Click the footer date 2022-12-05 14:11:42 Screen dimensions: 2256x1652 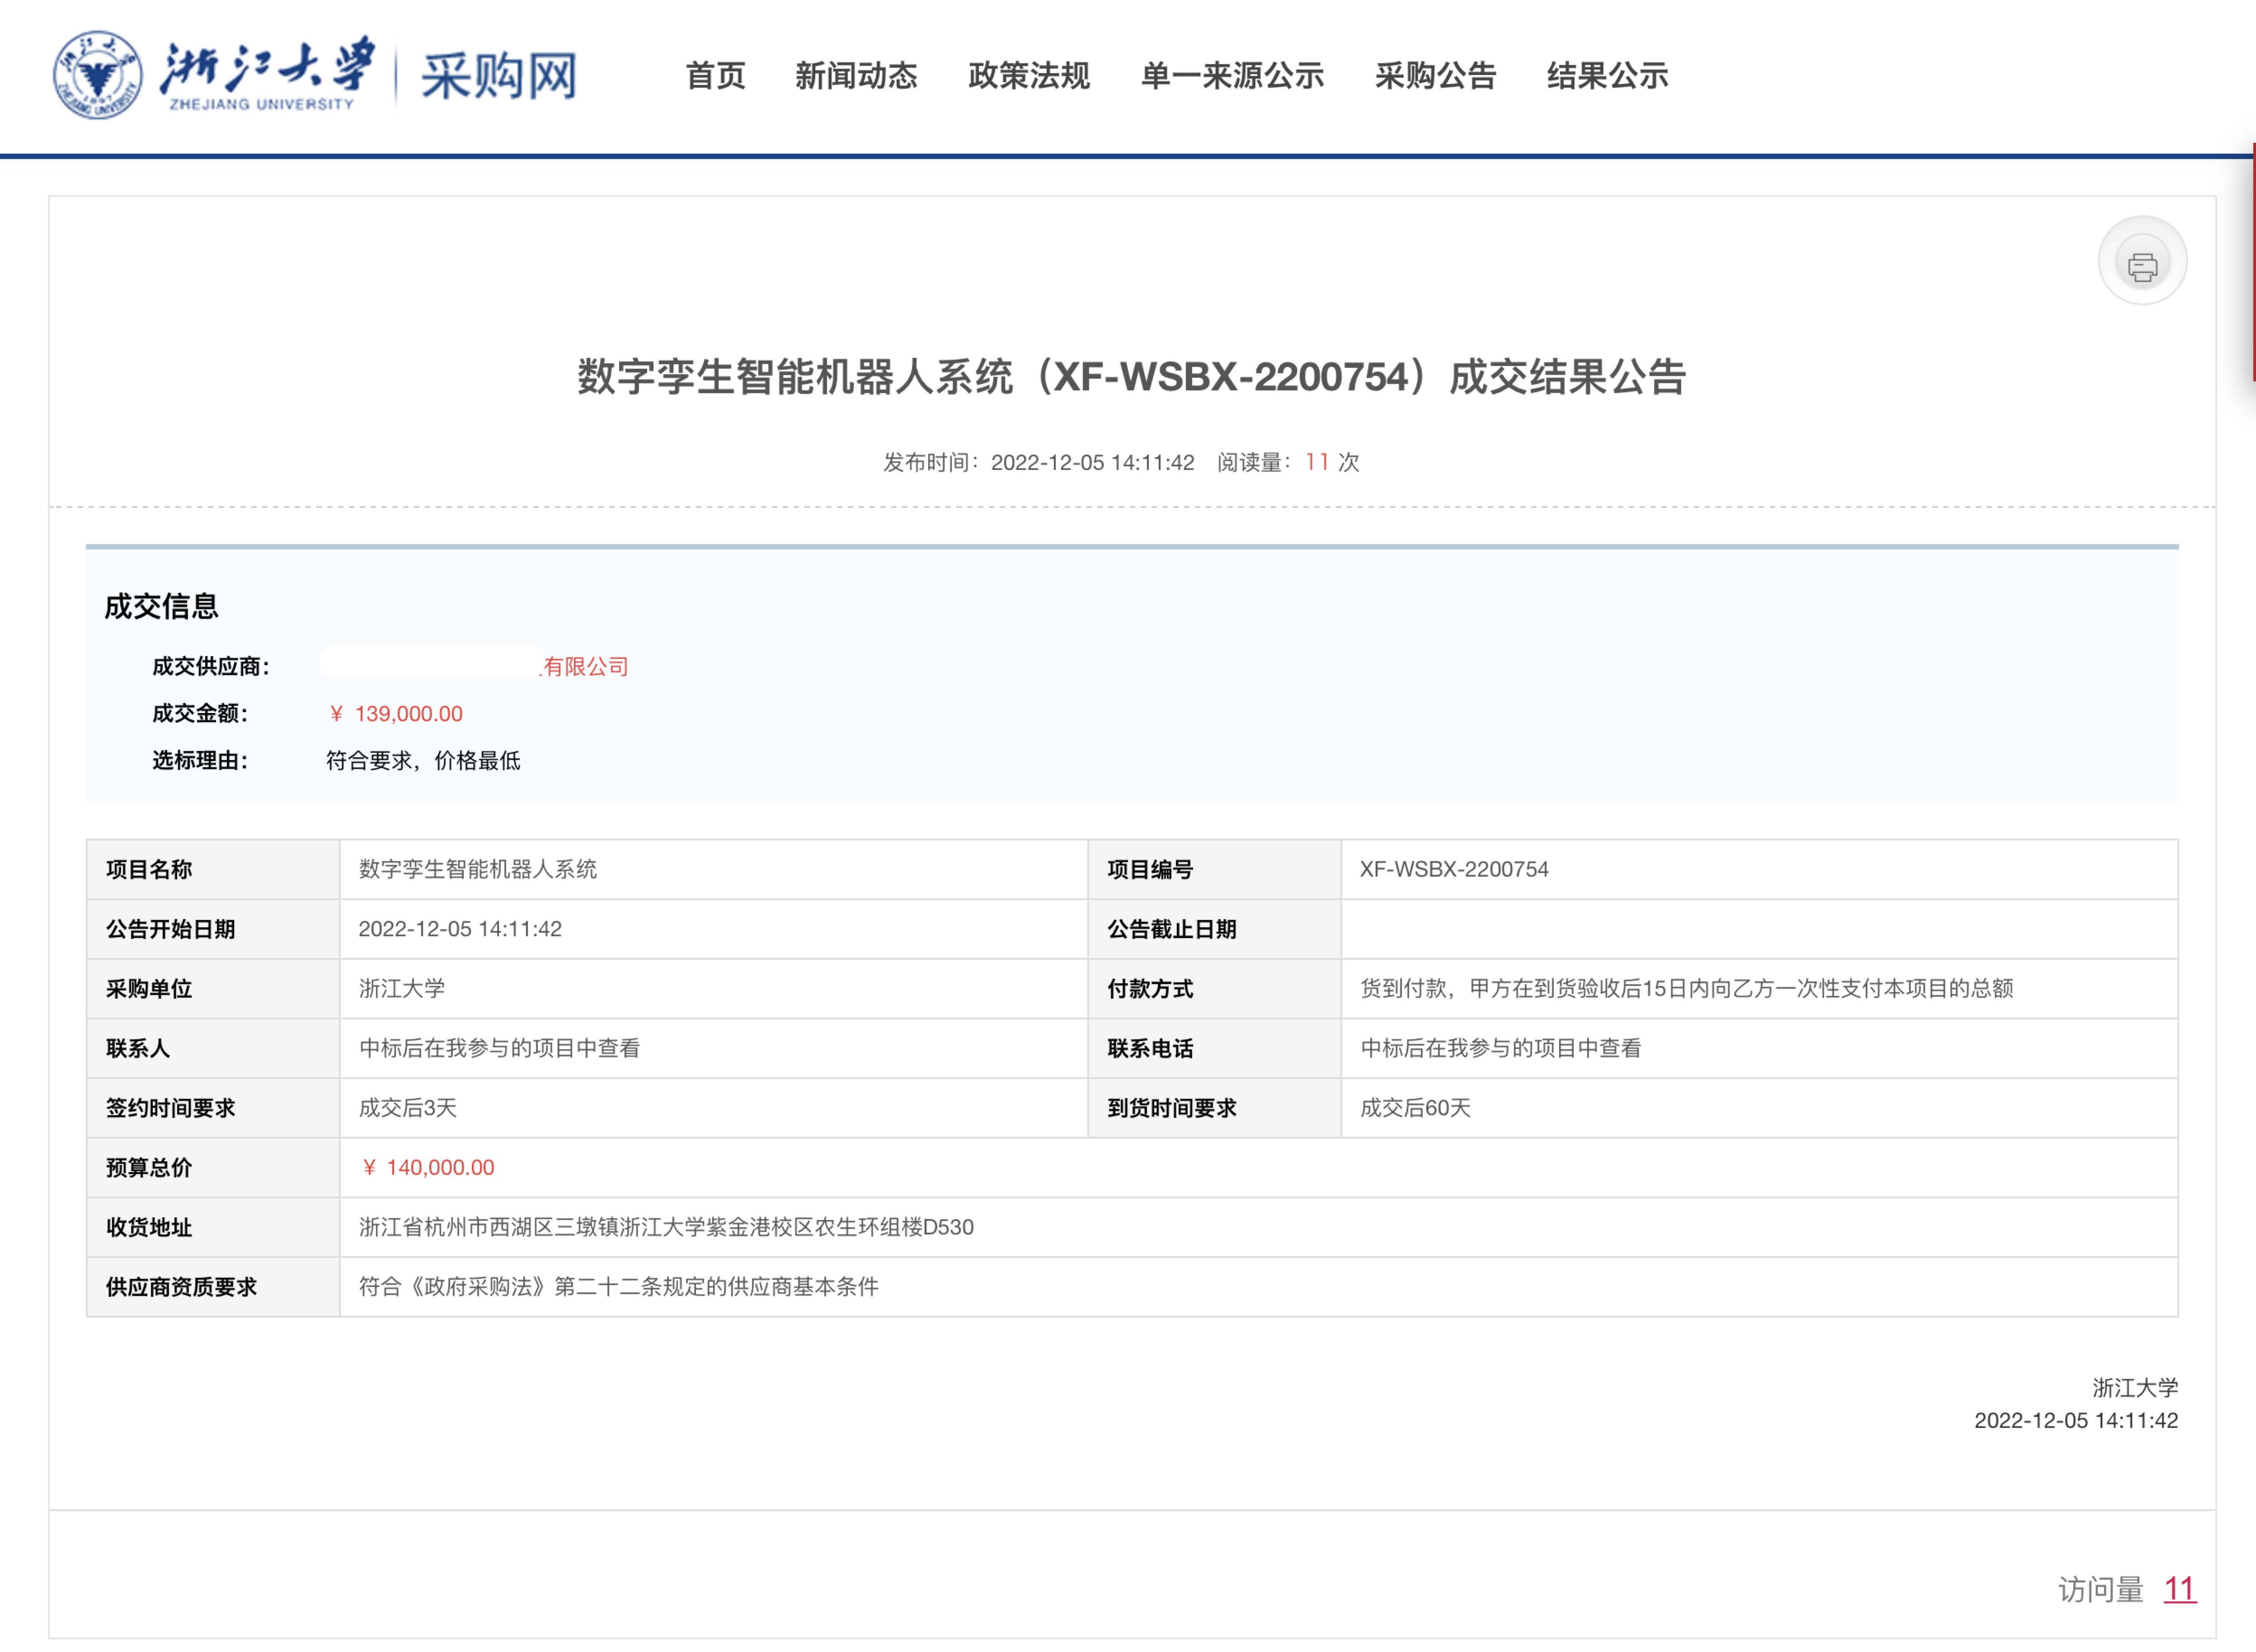(2076, 1420)
